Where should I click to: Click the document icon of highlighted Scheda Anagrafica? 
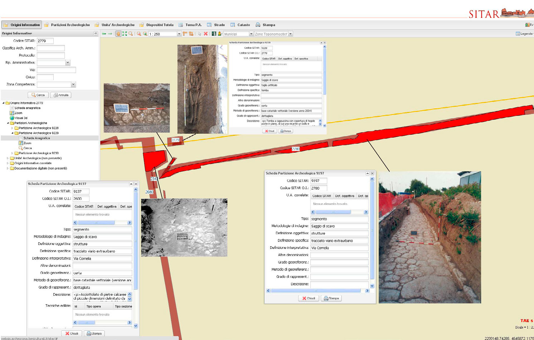21,138
